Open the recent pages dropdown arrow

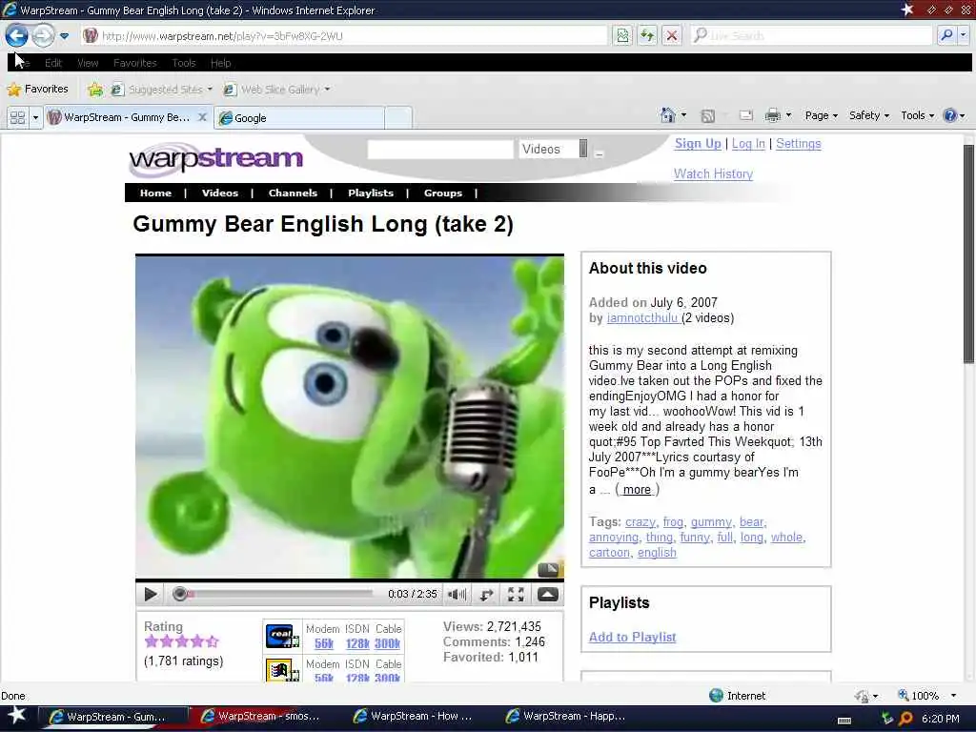click(x=64, y=36)
